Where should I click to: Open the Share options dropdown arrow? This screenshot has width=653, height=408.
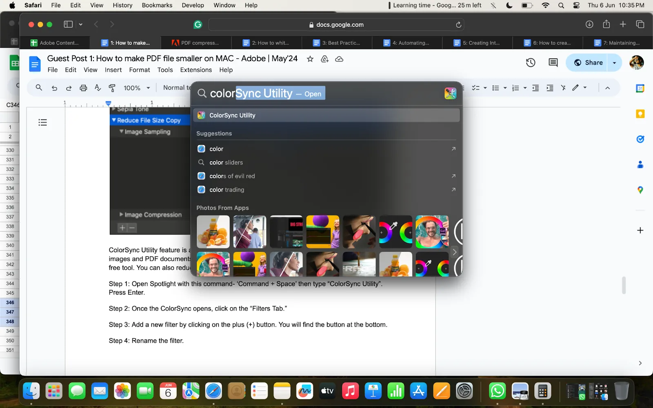(x=614, y=63)
